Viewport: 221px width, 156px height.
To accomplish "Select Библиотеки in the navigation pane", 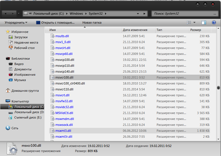I will (x=21, y=59).
